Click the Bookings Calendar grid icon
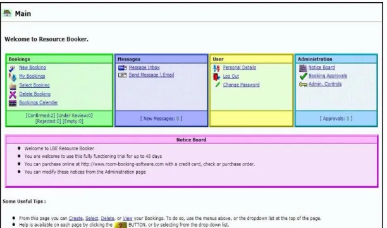387x228 pixels. [13, 103]
